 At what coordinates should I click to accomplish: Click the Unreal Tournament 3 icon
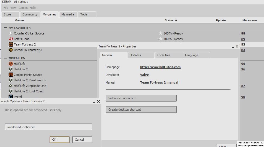[x=11, y=50]
